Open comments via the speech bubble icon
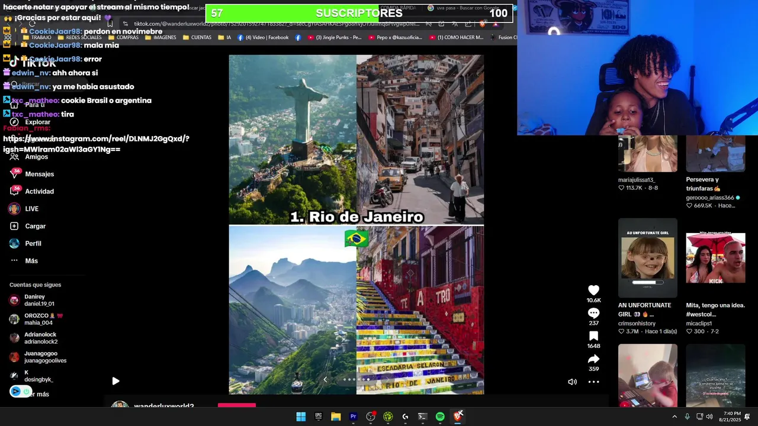 click(593, 313)
